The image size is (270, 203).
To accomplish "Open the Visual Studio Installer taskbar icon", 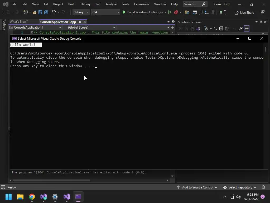I will [44, 197].
